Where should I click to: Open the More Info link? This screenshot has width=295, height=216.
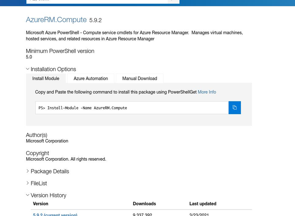coord(207,92)
